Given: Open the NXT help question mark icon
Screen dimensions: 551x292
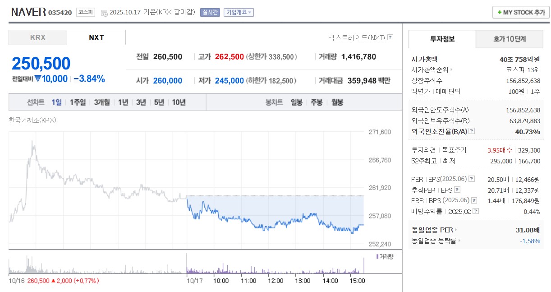Looking at the screenshot, I should pyautogui.click(x=390, y=37).
